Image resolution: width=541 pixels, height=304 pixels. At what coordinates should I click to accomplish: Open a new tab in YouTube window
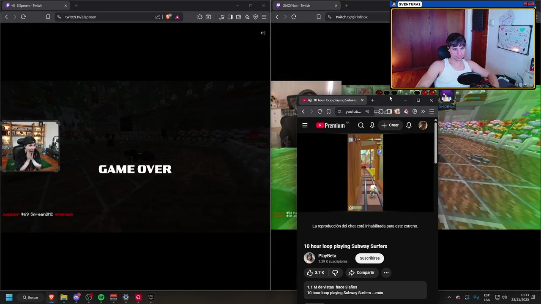tap(372, 100)
